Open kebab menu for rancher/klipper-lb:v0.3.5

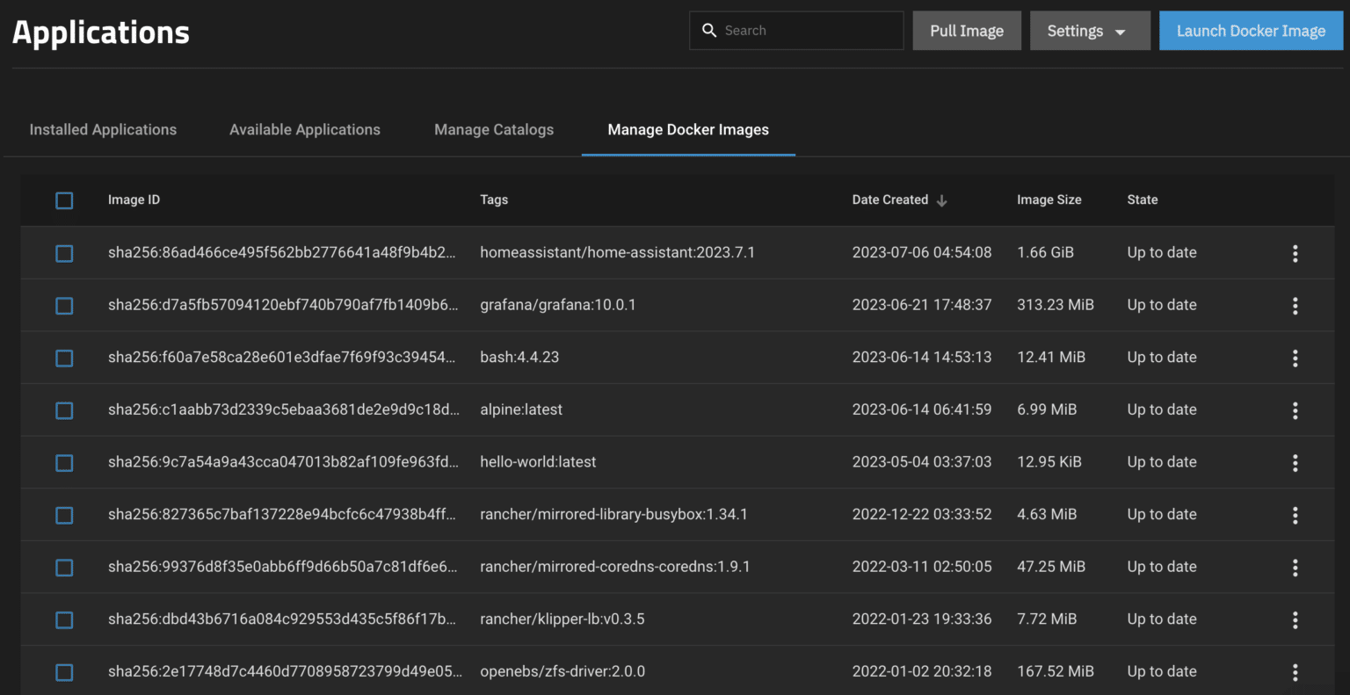point(1295,620)
